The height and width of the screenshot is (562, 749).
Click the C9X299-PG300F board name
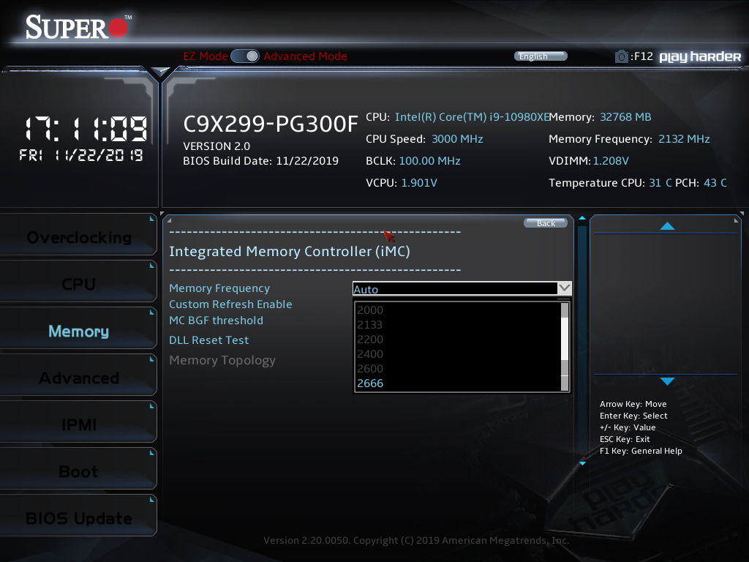point(271,124)
